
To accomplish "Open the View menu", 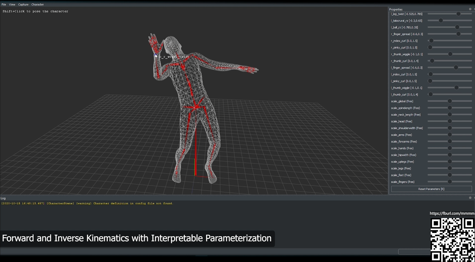I will pos(12,4).
